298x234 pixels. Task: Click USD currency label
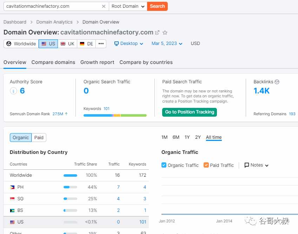[195, 44]
